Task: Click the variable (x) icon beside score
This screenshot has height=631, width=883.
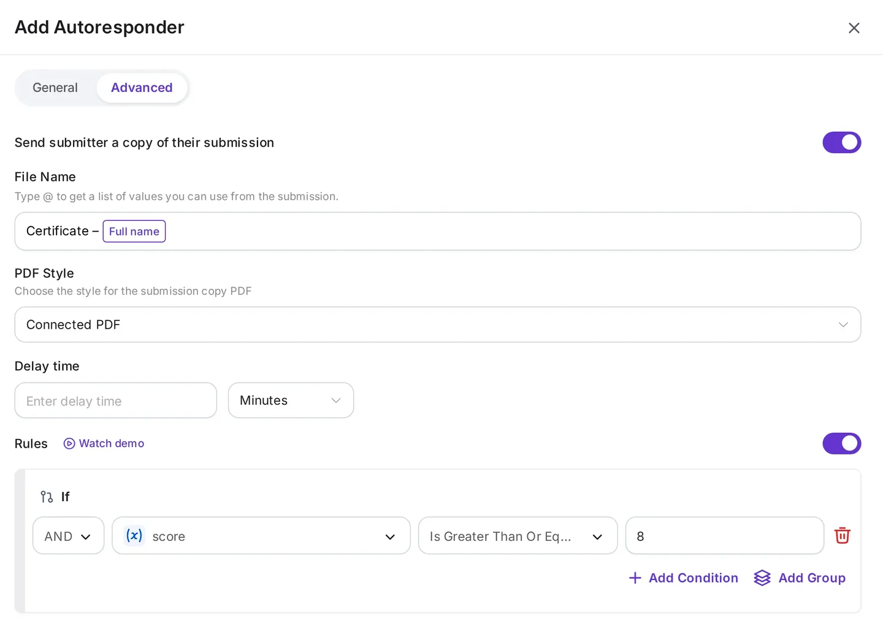Action: [x=134, y=536]
